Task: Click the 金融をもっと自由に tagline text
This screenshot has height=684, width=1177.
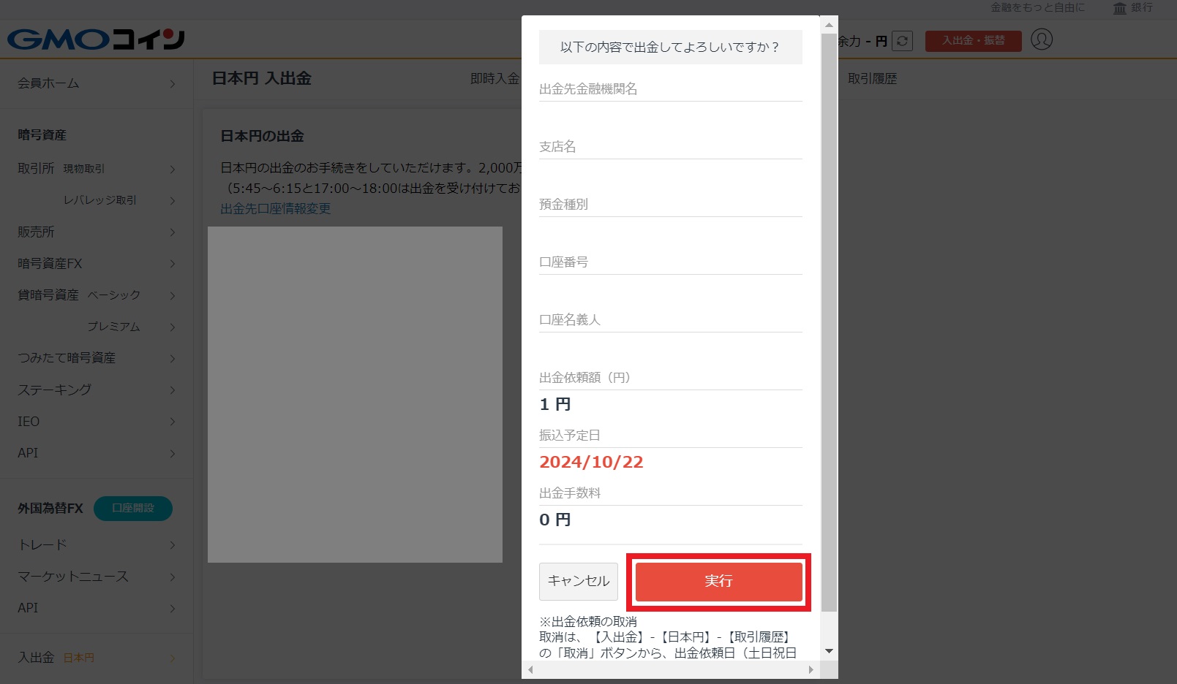Action: pyautogui.click(x=1038, y=7)
